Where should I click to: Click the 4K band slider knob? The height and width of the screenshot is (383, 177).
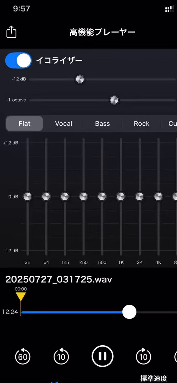[158, 196]
